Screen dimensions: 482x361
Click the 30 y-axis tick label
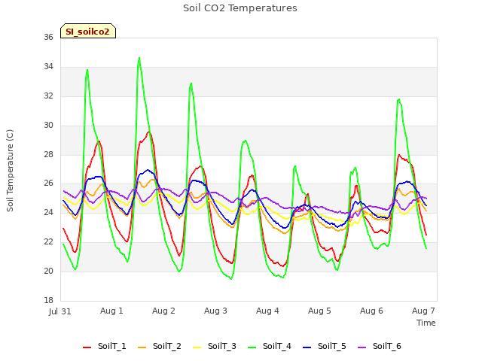(48, 125)
